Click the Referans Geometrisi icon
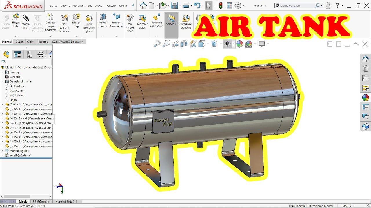 click(117, 17)
